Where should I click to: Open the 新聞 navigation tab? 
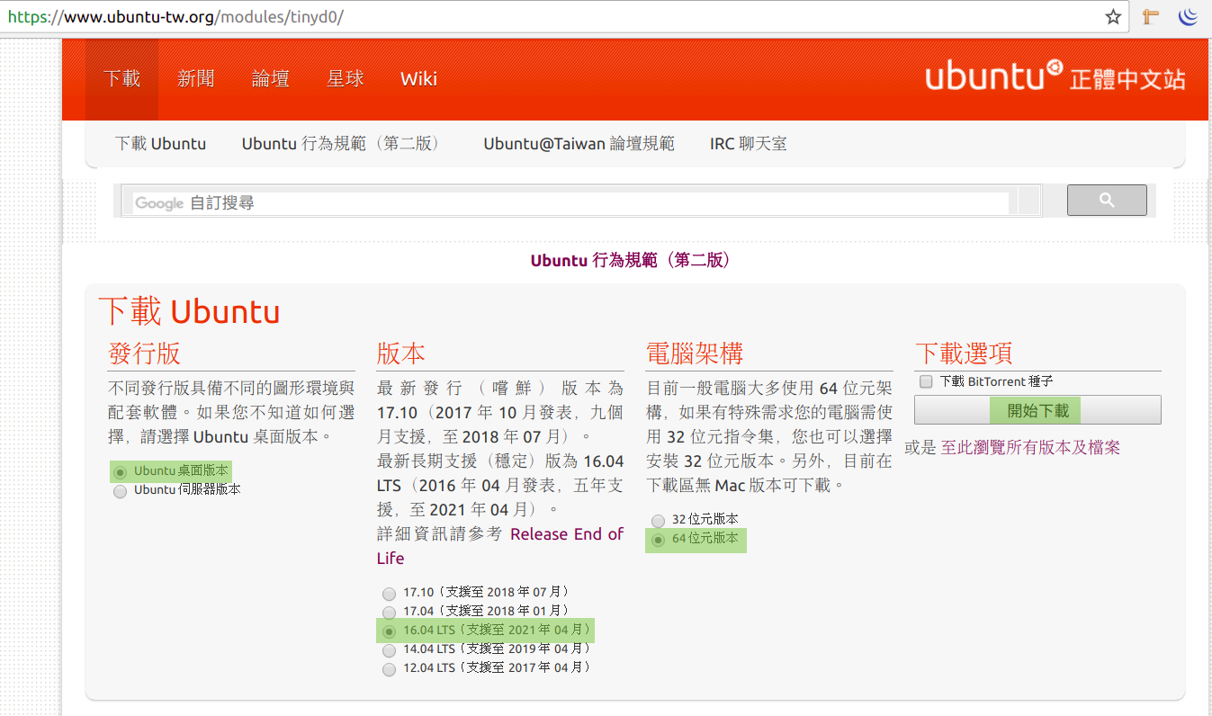[195, 79]
